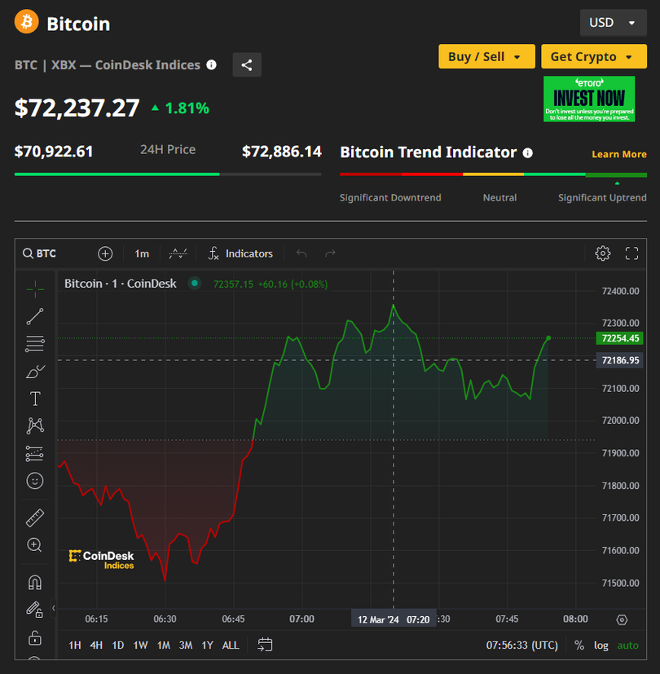This screenshot has width=660, height=674.
Task: Toggle log scale on the chart
Action: point(601,645)
